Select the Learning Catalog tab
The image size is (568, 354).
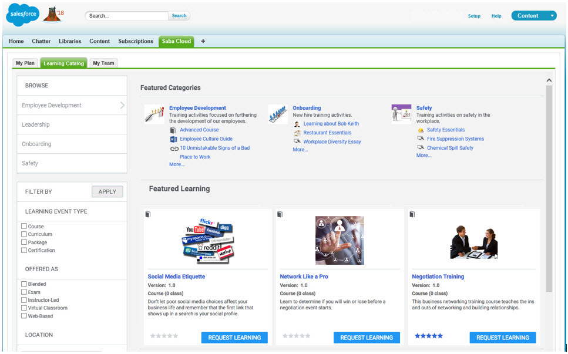pyautogui.click(x=64, y=63)
